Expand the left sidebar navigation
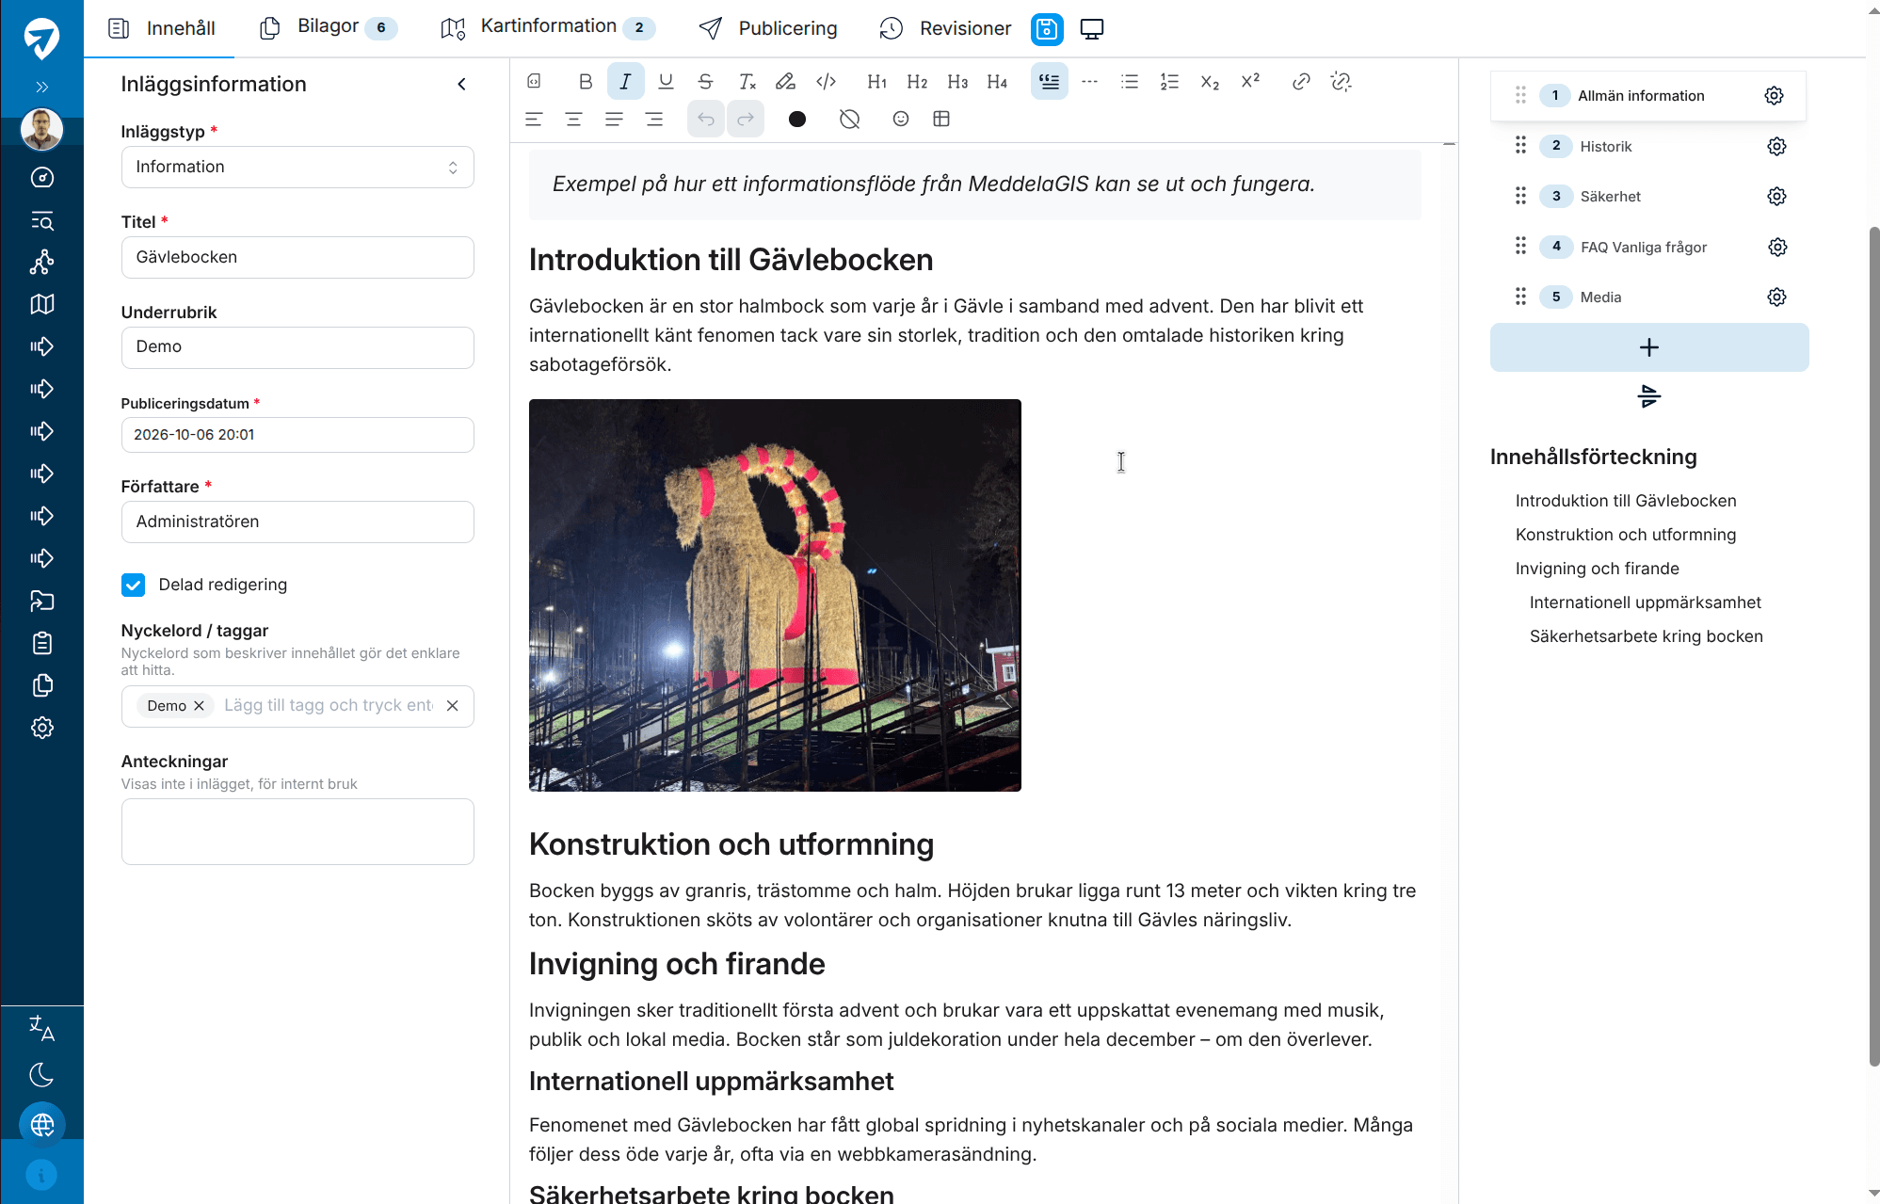Screen dimensions: 1880x1204 (41, 87)
